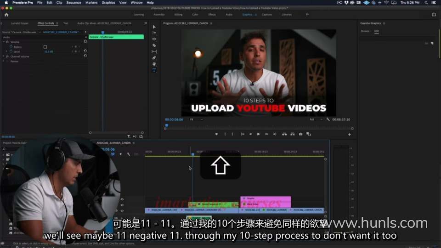Click the Home icon

tap(6, 15)
